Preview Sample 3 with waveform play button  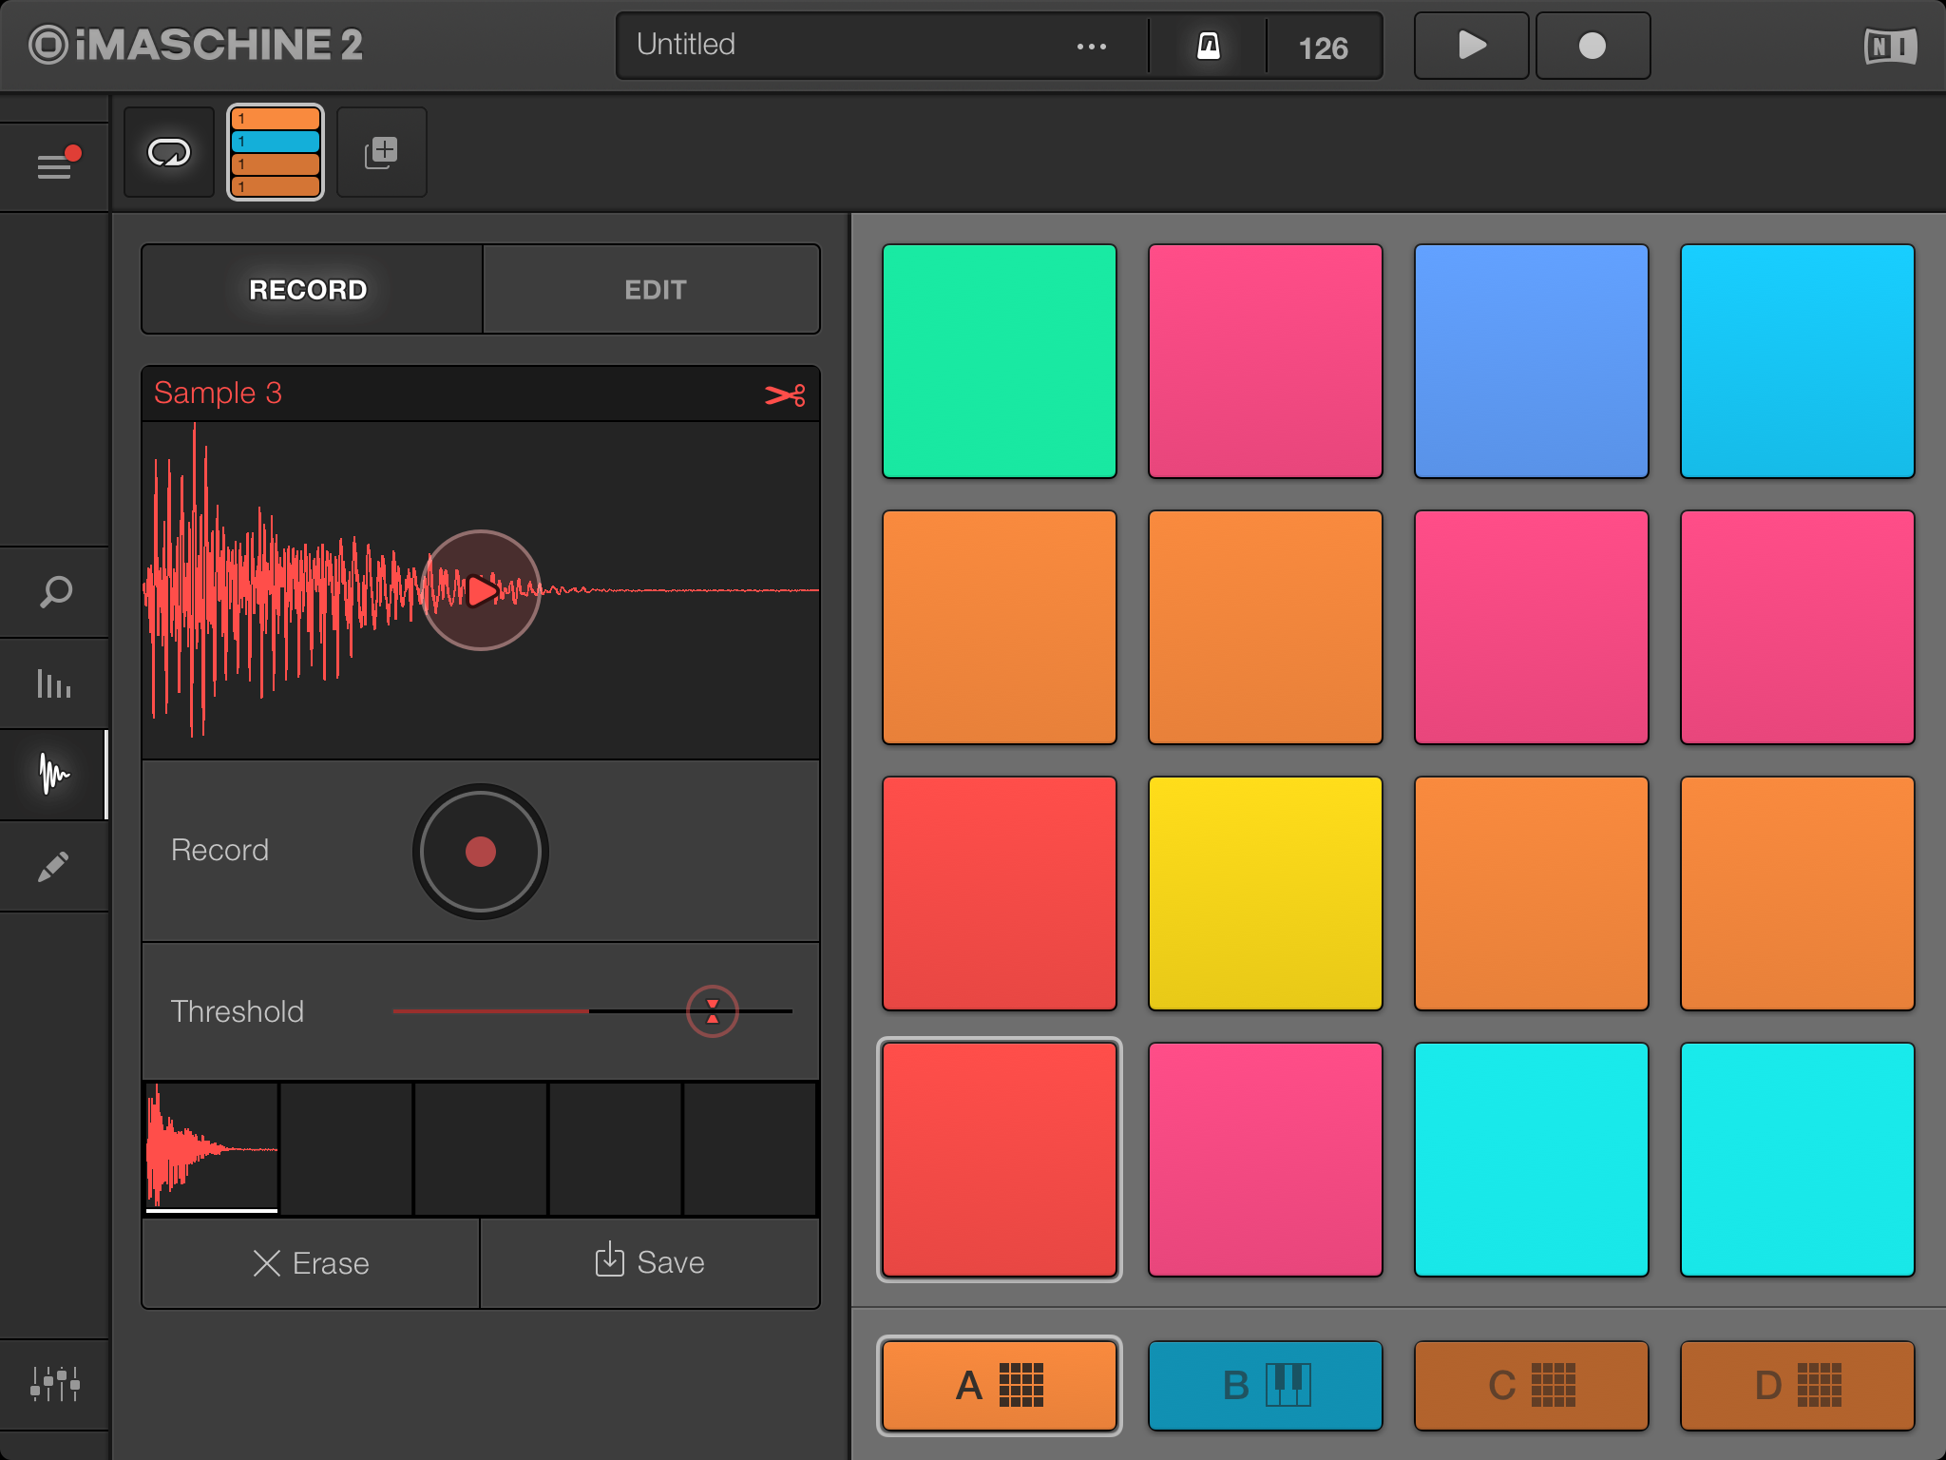point(481,590)
